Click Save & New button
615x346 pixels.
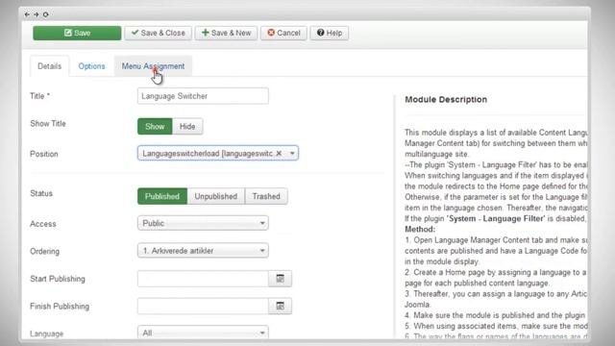226,33
